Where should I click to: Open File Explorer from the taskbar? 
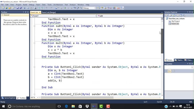pyautogui.click(x=73, y=106)
